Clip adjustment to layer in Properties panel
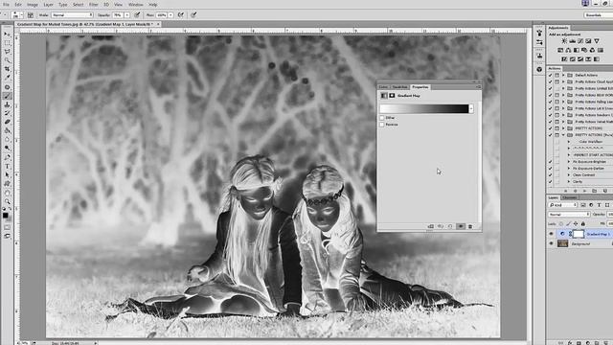Screen dimensions: 613x345 click(430, 226)
